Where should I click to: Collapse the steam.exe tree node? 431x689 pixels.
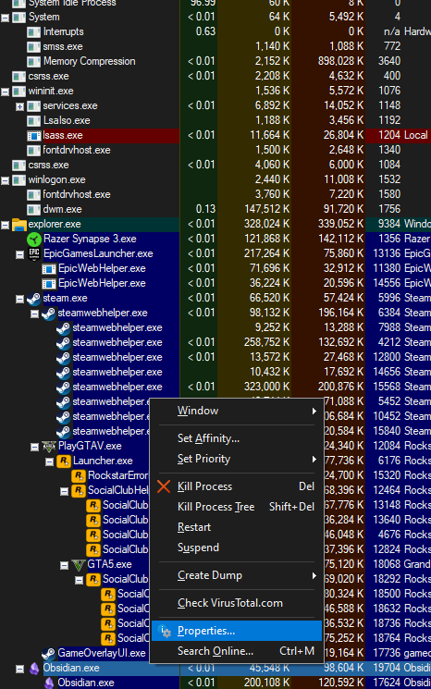click(19, 299)
